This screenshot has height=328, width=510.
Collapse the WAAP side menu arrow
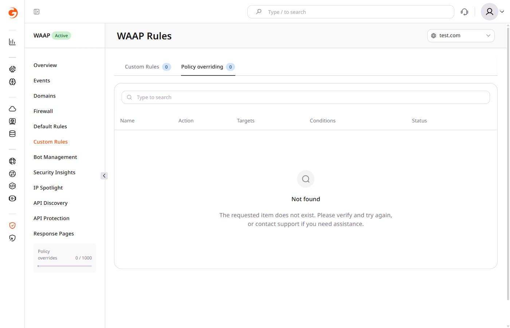click(x=104, y=176)
